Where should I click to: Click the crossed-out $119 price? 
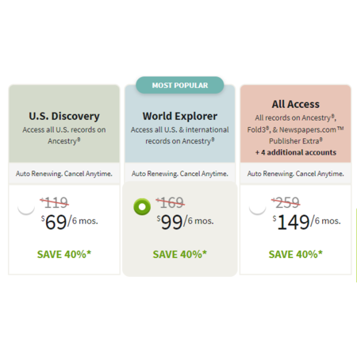coord(55,202)
